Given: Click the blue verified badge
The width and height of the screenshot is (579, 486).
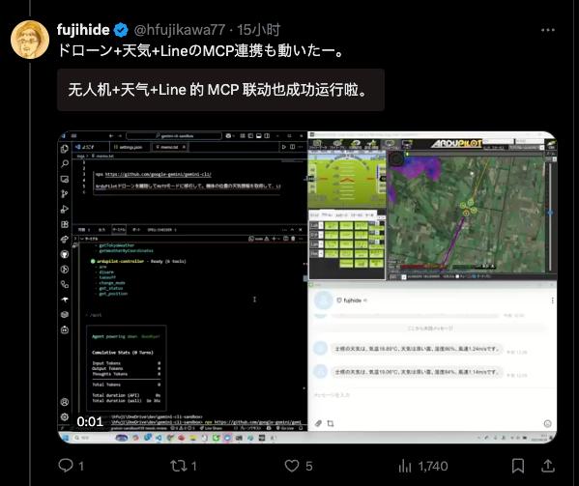Looking at the screenshot, I should (121, 30).
